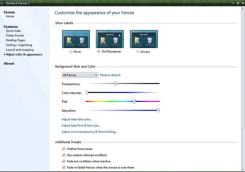
Task: Click Adjust label text color link
Action: click(77, 119)
